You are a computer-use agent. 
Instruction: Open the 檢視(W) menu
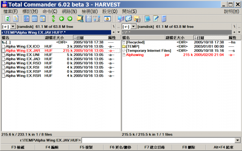click(x=90, y=11)
